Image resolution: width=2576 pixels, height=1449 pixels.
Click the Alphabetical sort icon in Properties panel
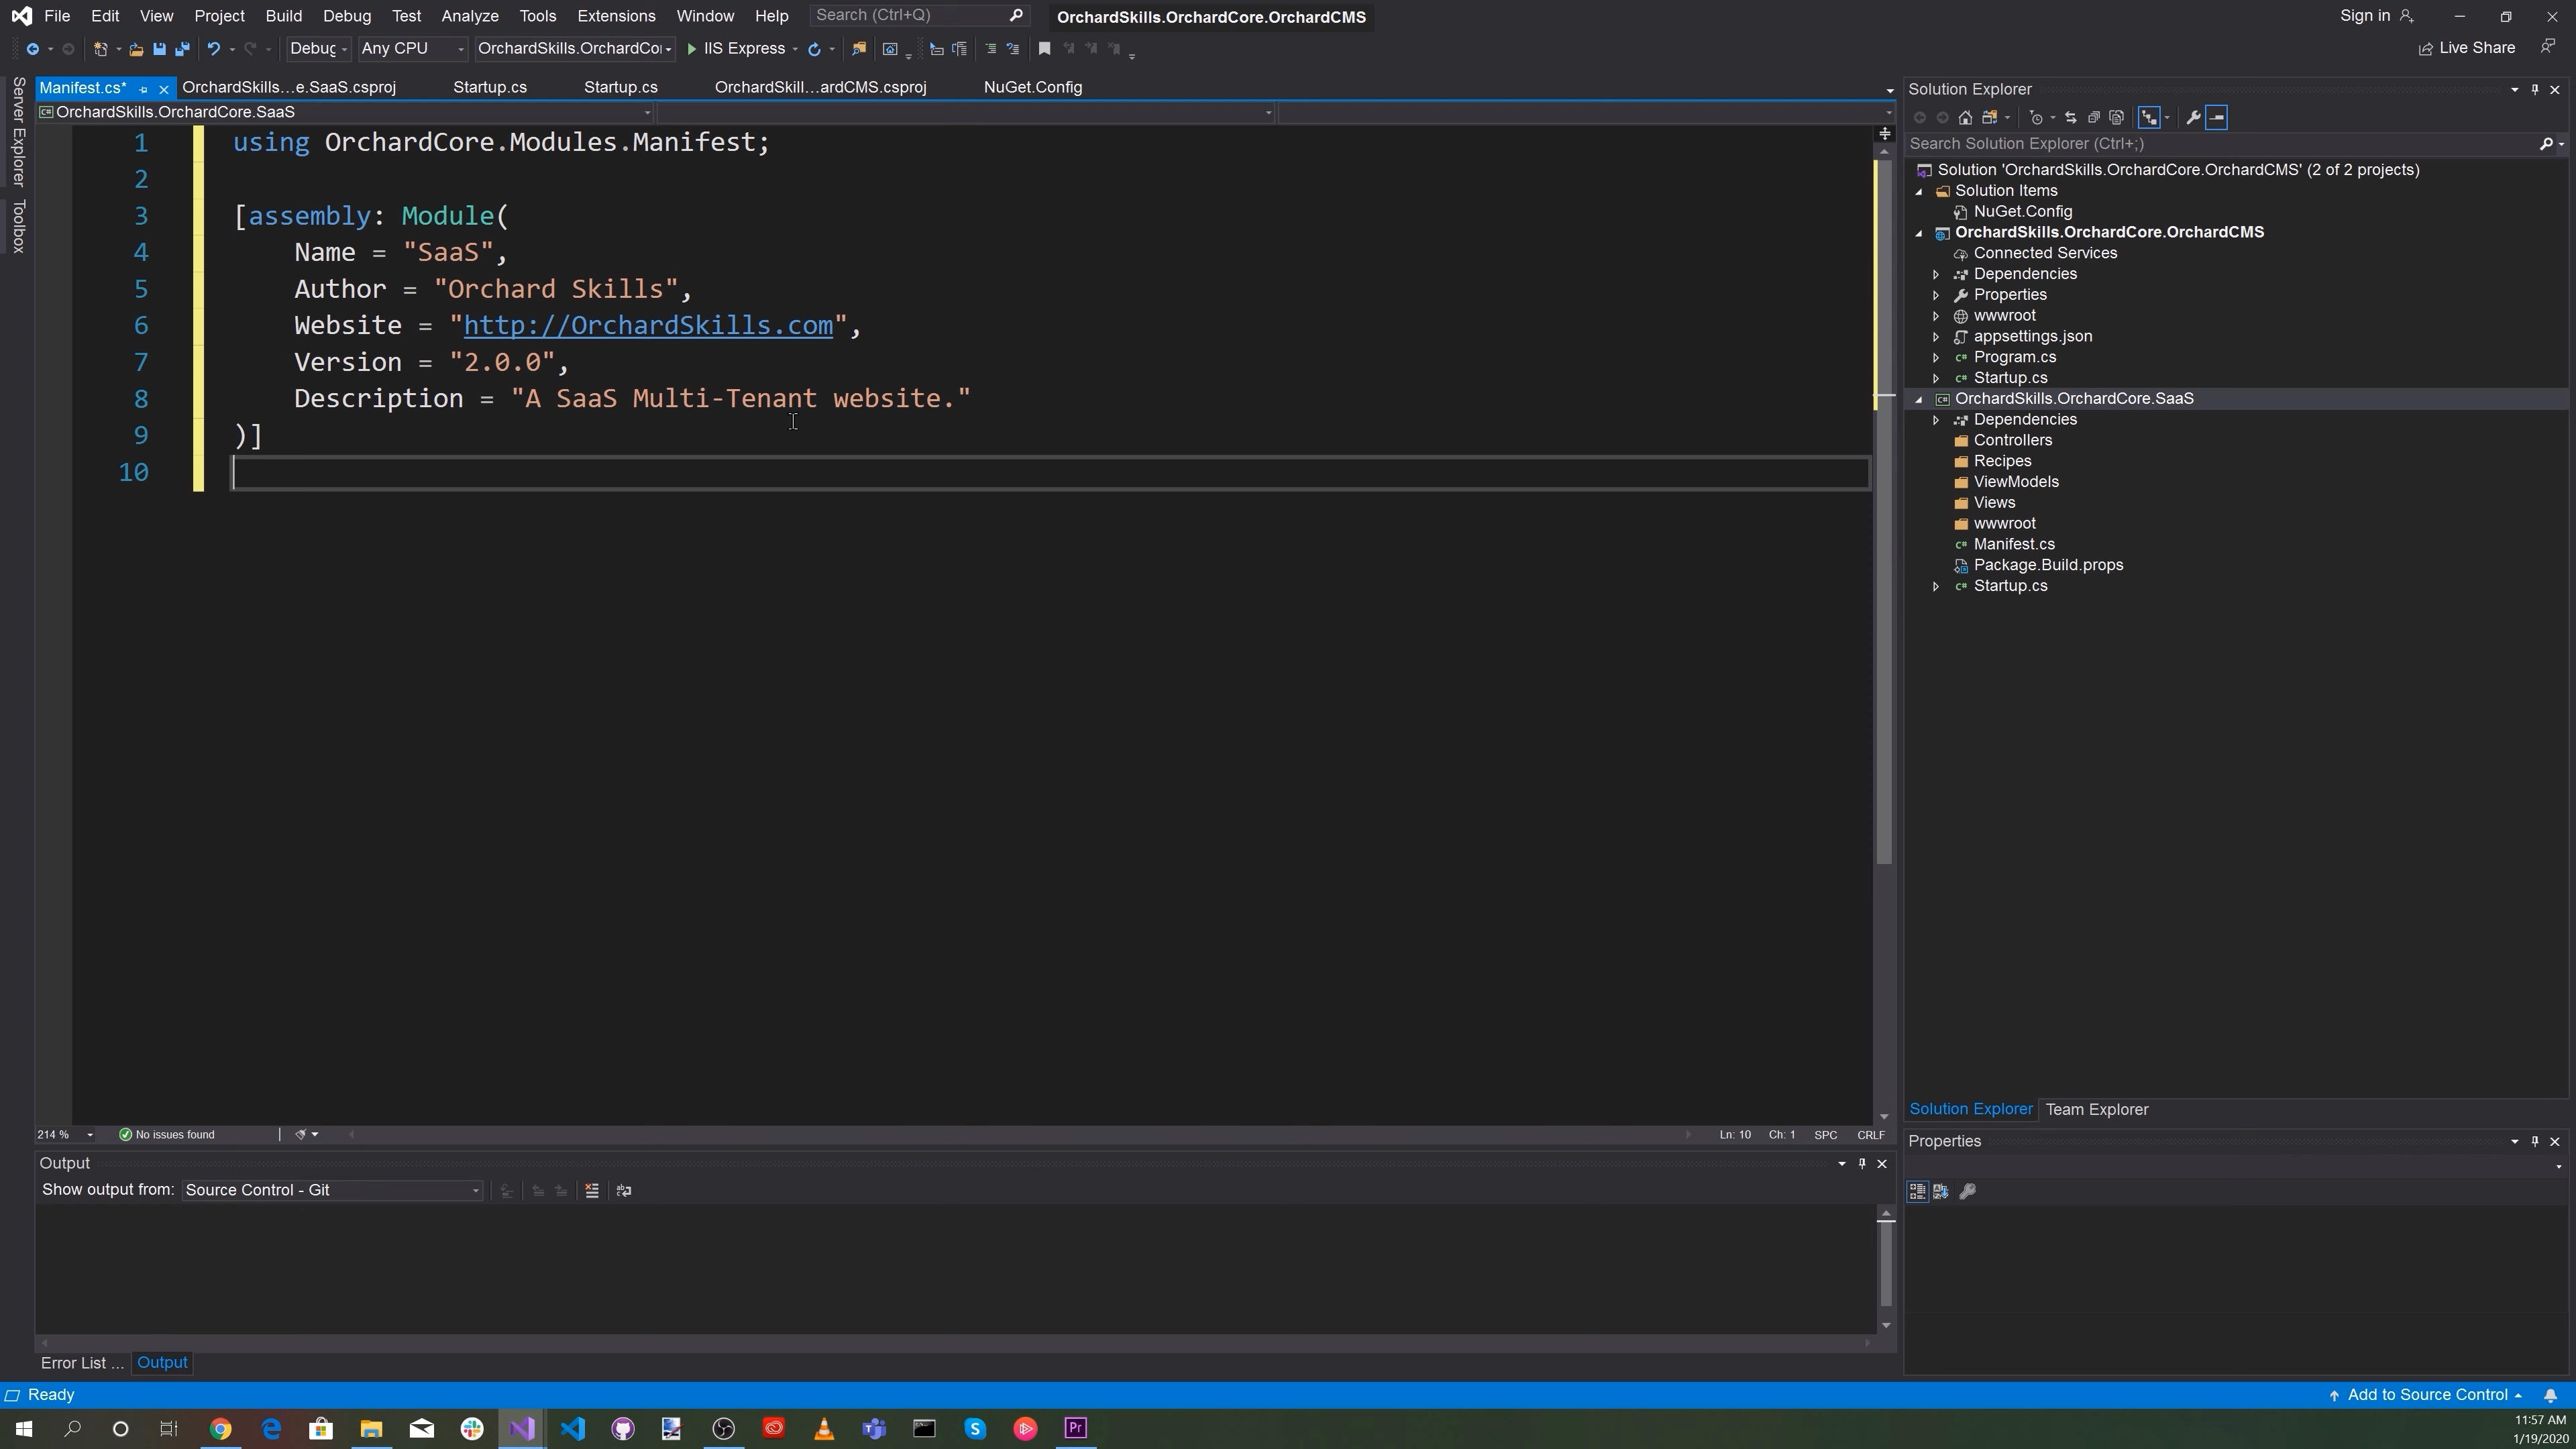coord(1941,1192)
